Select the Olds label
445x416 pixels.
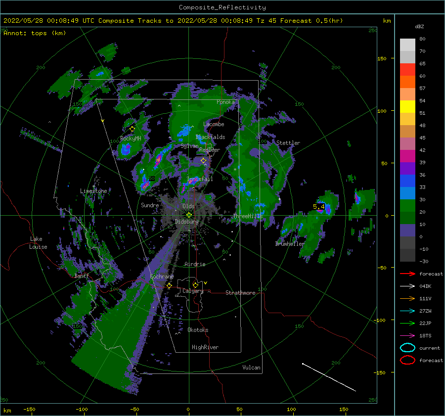click(188, 206)
